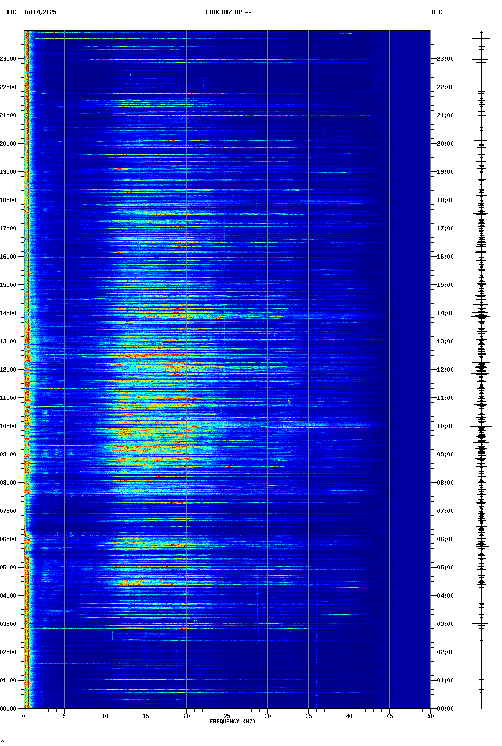Pick the left-axis 21:00 time label
The width and height of the screenshot is (502, 746).
click(x=8, y=115)
